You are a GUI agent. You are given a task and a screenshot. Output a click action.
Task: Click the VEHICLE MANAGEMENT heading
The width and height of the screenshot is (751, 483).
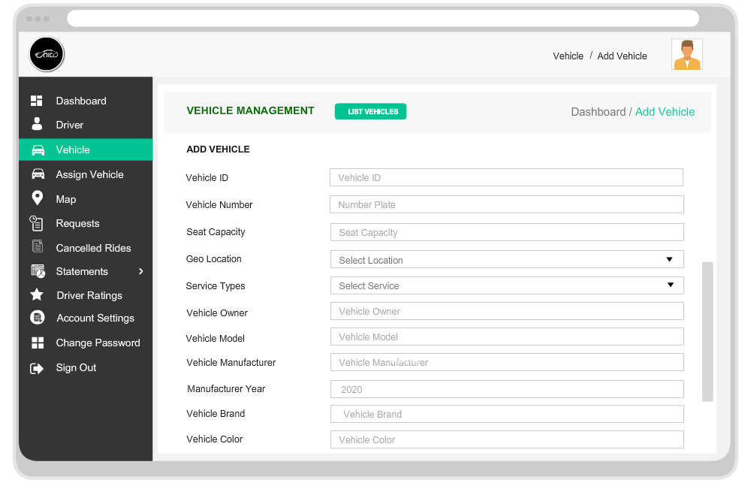tap(251, 110)
